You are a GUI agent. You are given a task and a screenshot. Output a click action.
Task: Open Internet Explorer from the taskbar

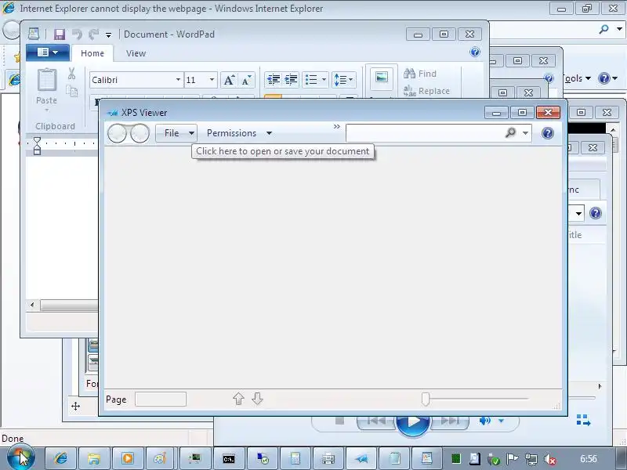pos(60,458)
